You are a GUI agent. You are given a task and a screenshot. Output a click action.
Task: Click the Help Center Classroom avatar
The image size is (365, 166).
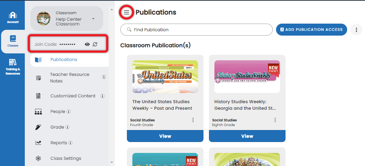(x=43, y=19)
